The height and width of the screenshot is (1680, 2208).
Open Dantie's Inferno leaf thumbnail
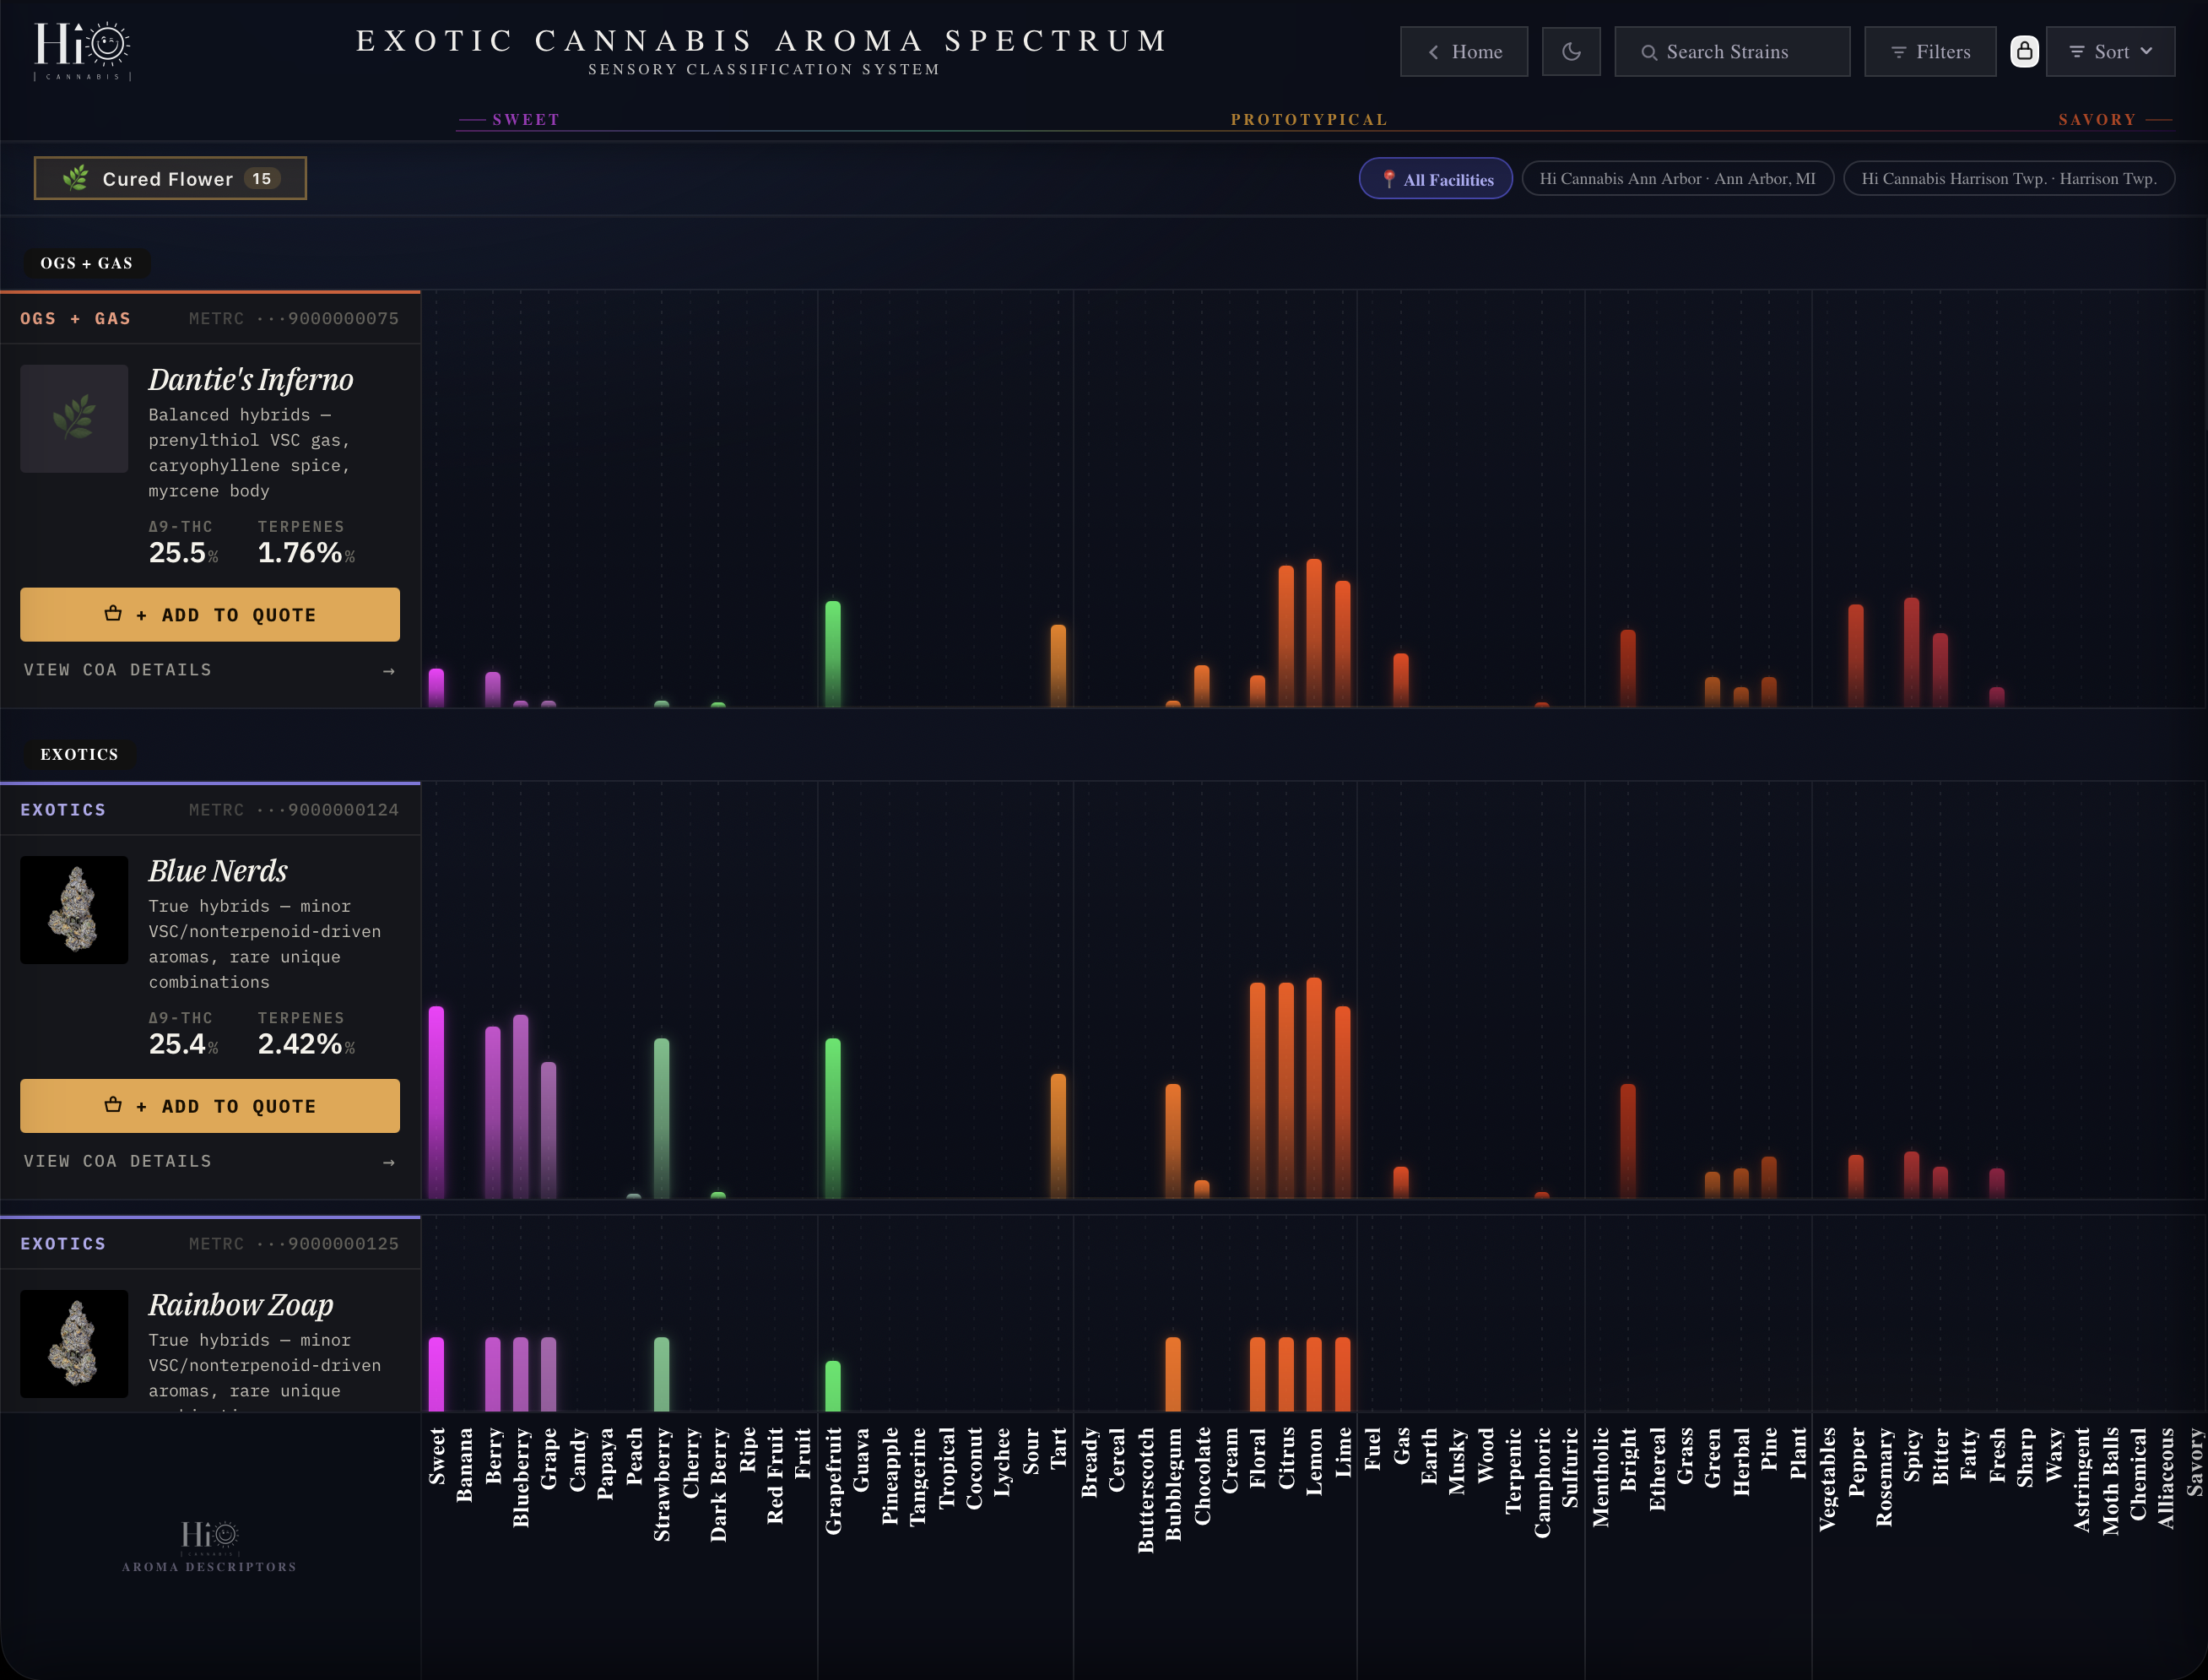coord(74,418)
